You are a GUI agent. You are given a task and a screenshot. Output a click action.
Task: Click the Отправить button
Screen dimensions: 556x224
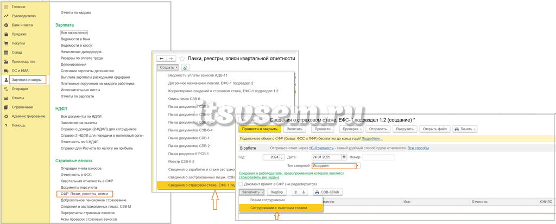378,129
